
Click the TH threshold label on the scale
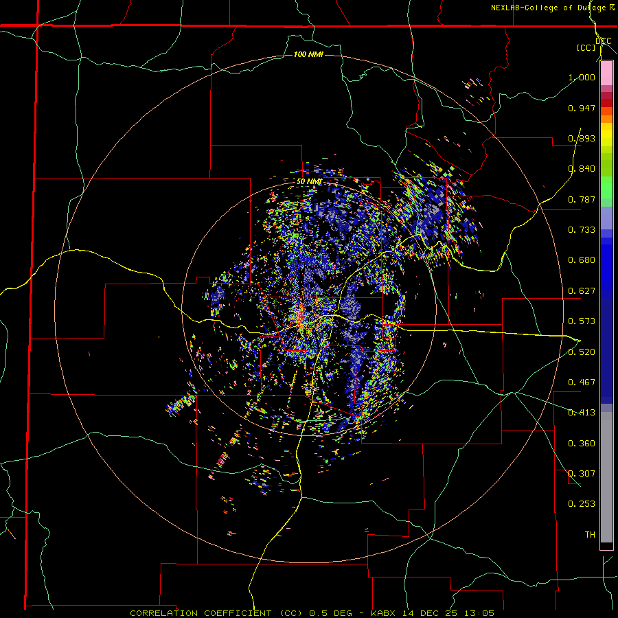pos(590,535)
